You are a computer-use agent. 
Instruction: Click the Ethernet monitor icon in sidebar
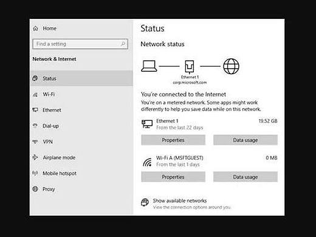click(x=35, y=110)
